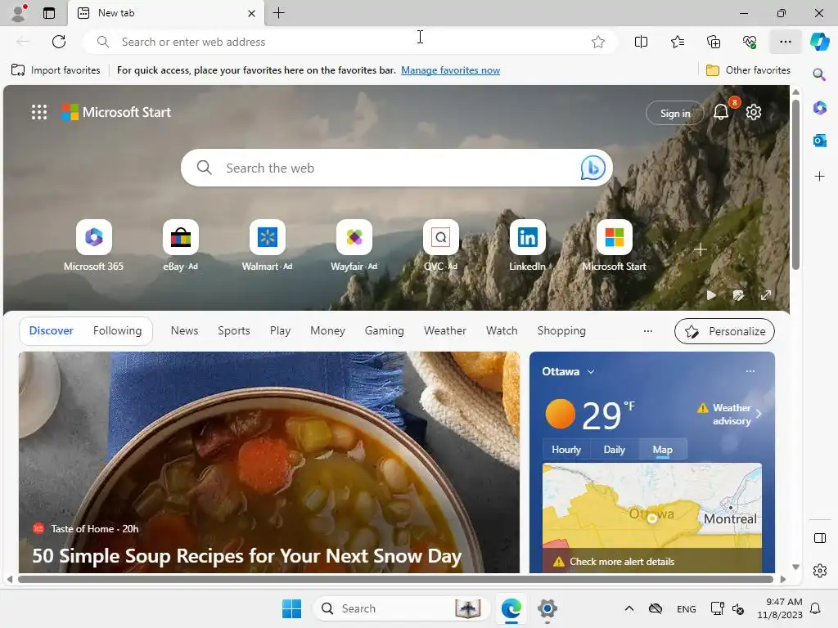Open the Wayfair quick link tile
Screen dimensions: 838x628
coord(354,245)
